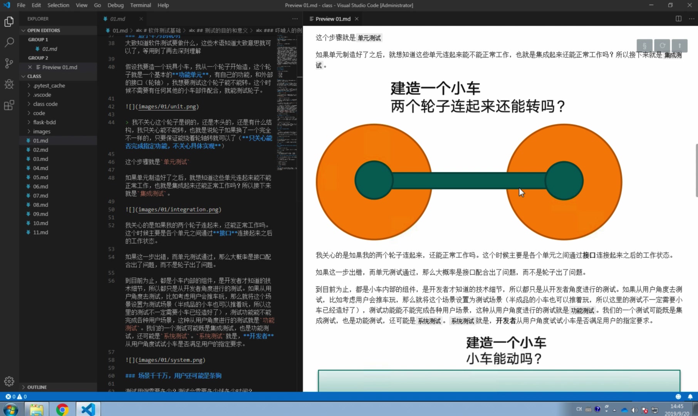This screenshot has width=698, height=416.
Task: Click the volume speaker tray icon
Action: (634, 410)
